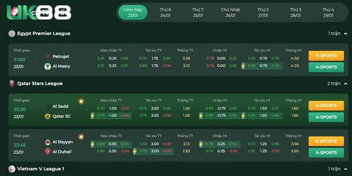The width and height of the screenshot is (352, 176).
Task: Switch to the Chủ Nhật 26/01 tab
Action: tap(231, 12)
